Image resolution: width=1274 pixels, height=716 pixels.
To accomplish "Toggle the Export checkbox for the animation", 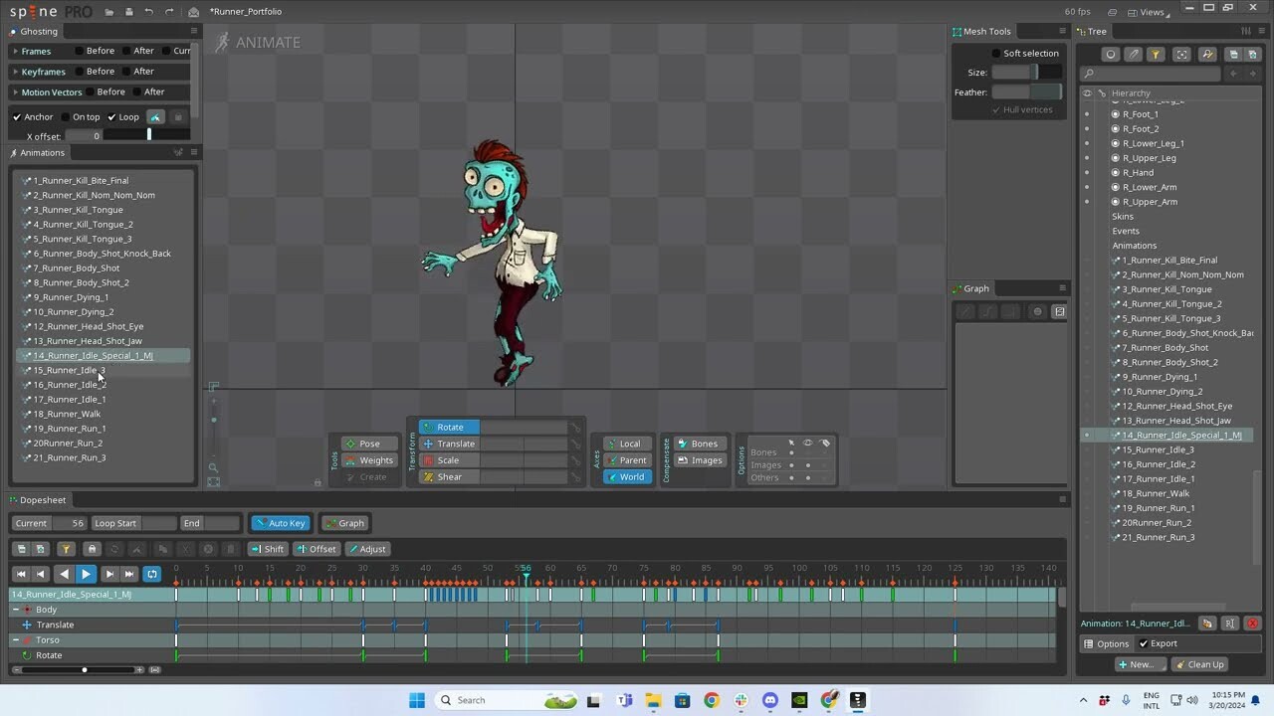I will [x=1142, y=642].
